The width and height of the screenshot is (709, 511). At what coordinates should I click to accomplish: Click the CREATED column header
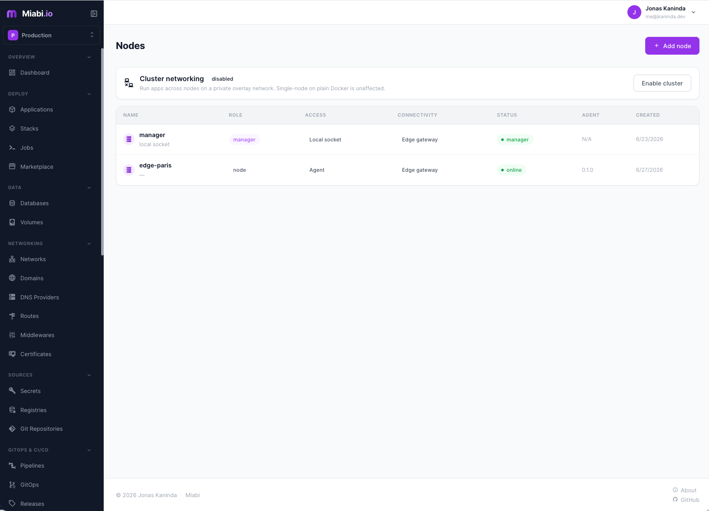click(648, 115)
